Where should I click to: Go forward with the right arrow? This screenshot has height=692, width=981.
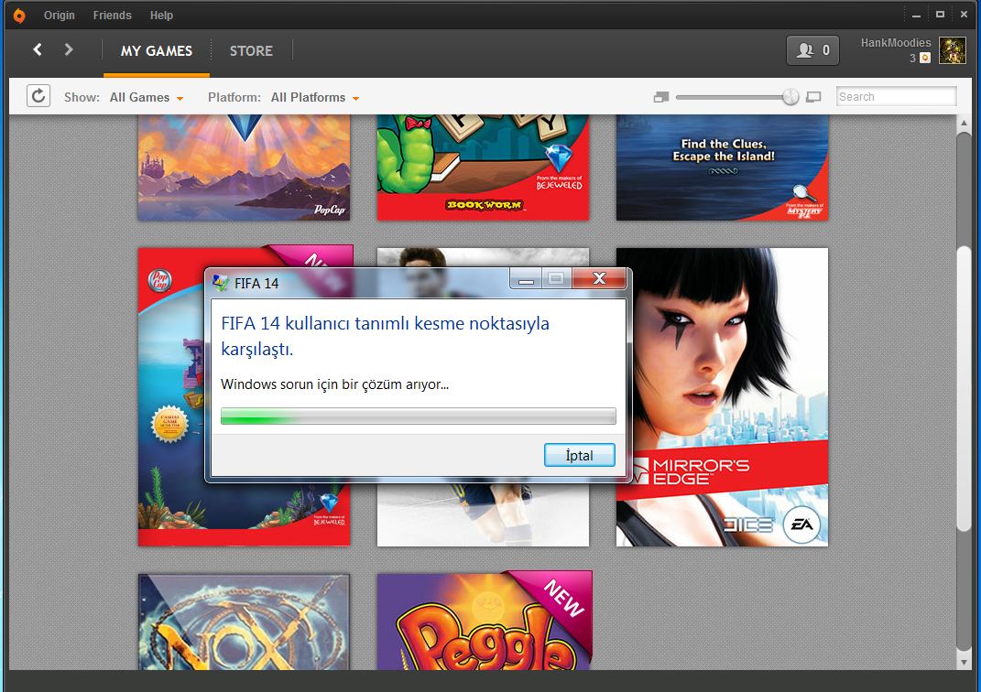coord(68,49)
